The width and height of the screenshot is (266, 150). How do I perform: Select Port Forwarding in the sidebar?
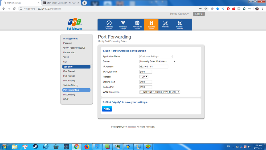[76, 90]
